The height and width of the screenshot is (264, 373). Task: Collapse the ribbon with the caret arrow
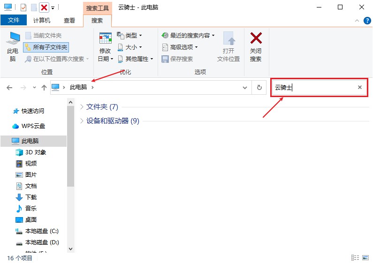357,21
